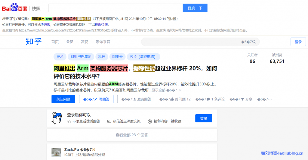Select the 科技 topic tag
Image resolution: width=308 pixels, height=160 pixels.
(x=102, y=57)
